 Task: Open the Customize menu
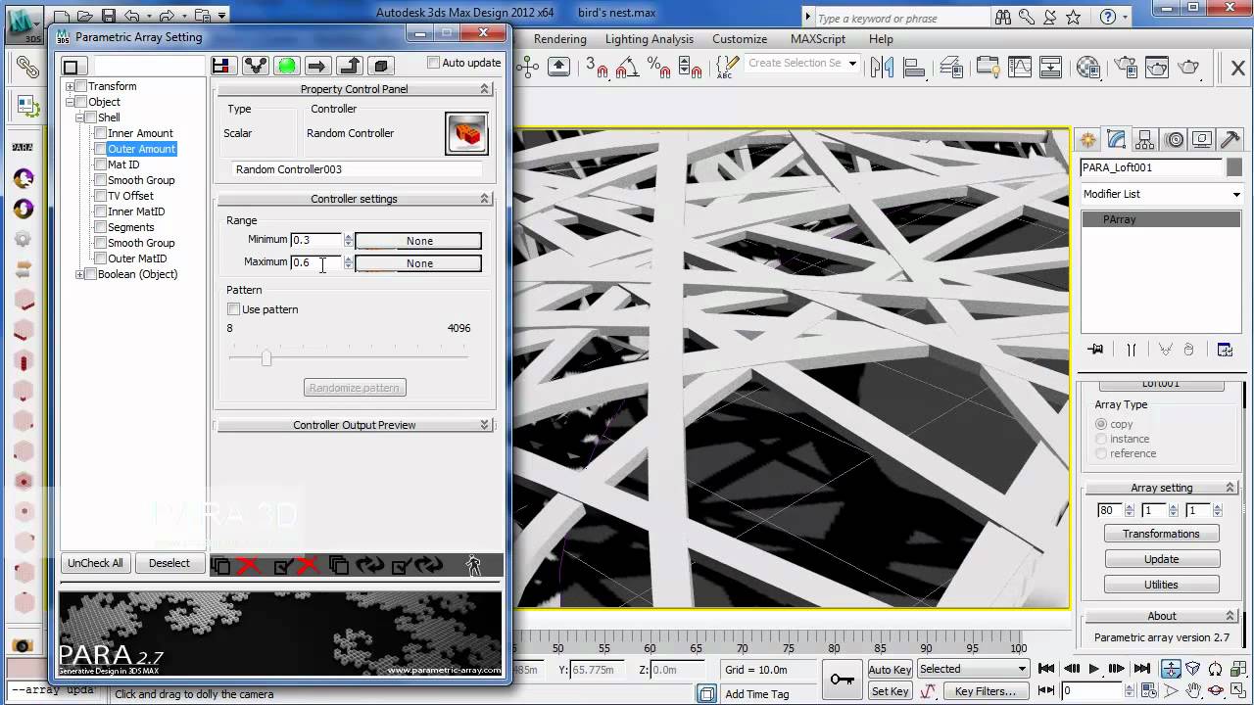click(x=740, y=39)
